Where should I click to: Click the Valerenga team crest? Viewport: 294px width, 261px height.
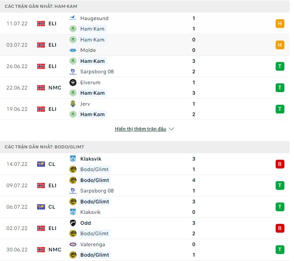pyautogui.click(x=73, y=244)
